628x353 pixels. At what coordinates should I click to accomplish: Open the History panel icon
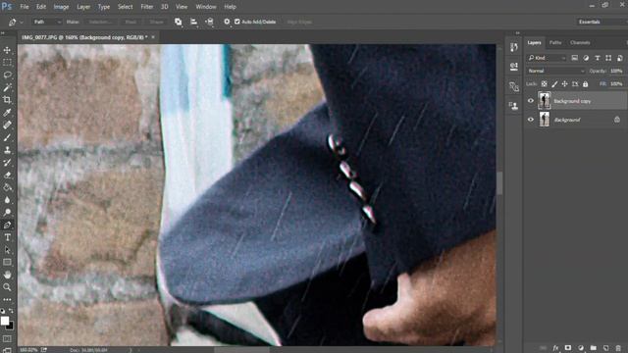514,47
